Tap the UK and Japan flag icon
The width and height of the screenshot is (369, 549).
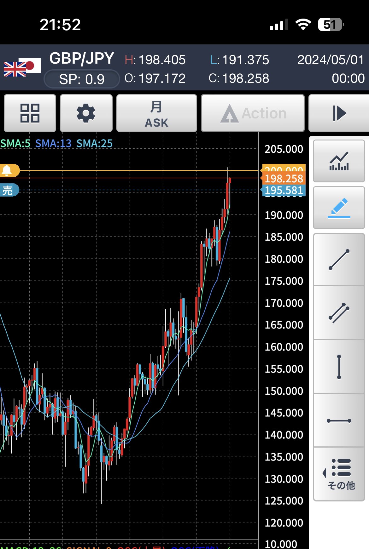22,67
